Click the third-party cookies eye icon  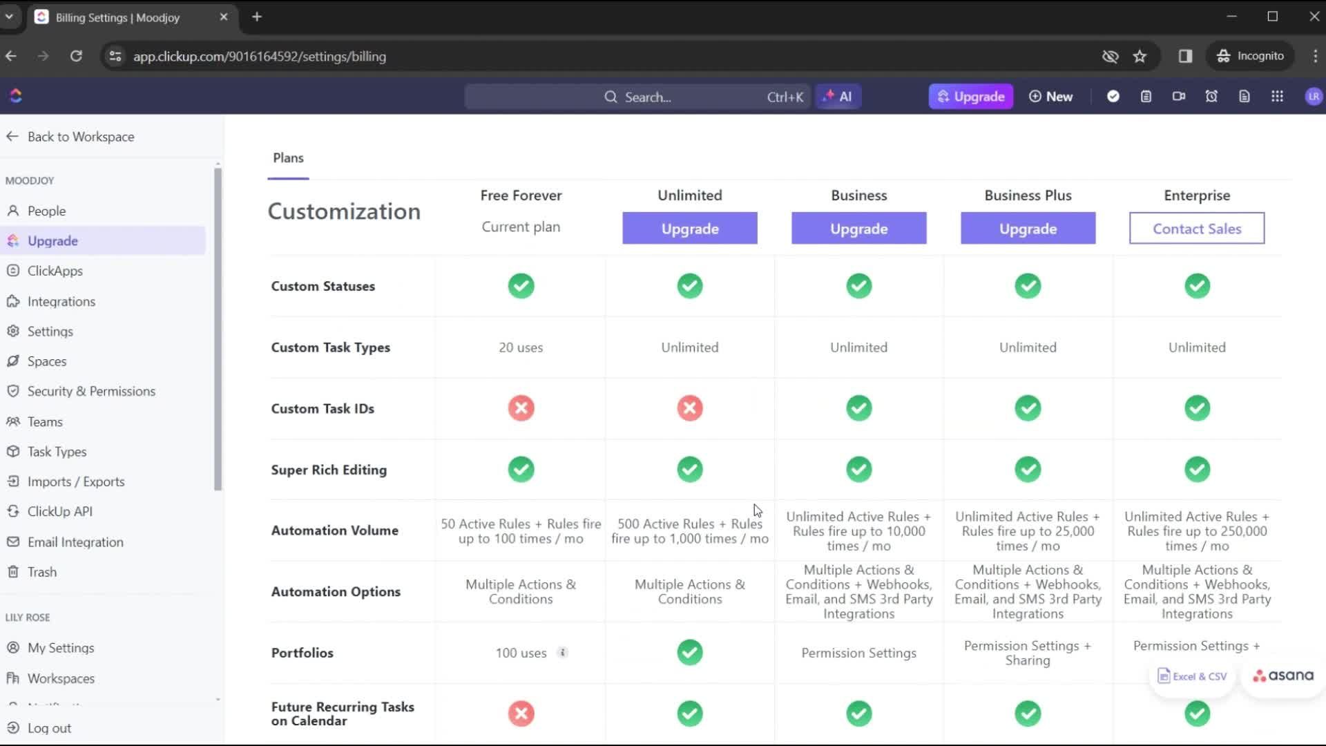pyautogui.click(x=1110, y=57)
